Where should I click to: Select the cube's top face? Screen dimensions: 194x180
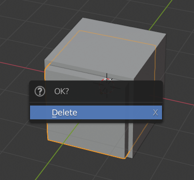tap(105, 48)
